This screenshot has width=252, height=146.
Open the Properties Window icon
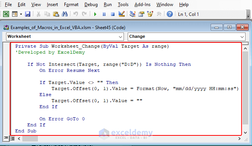pos(141,14)
